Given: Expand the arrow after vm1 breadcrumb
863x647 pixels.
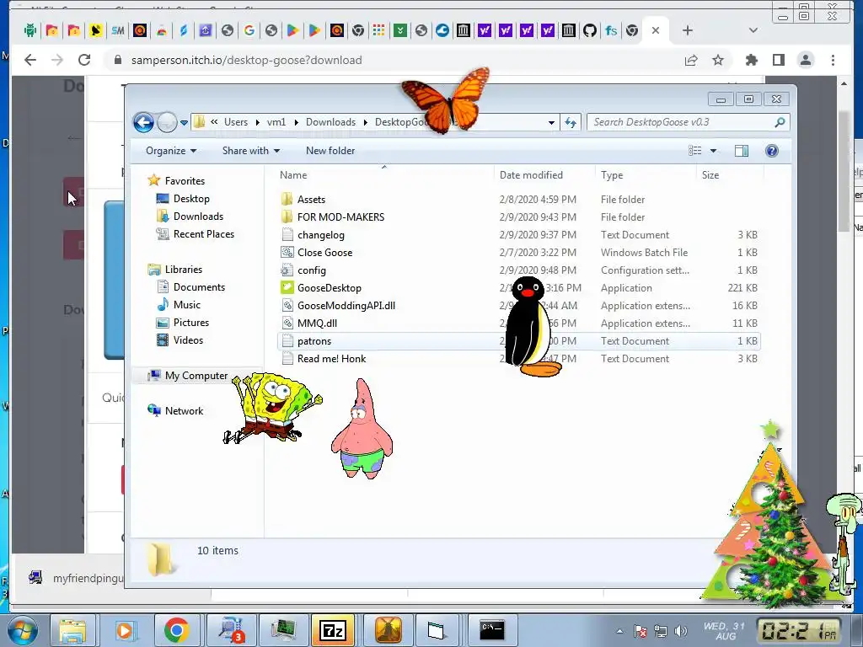Looking at the screenshot, I should coord(296,123).
